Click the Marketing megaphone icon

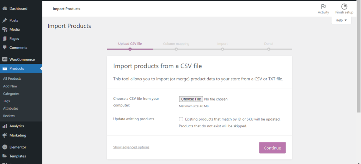click(5, 135)
